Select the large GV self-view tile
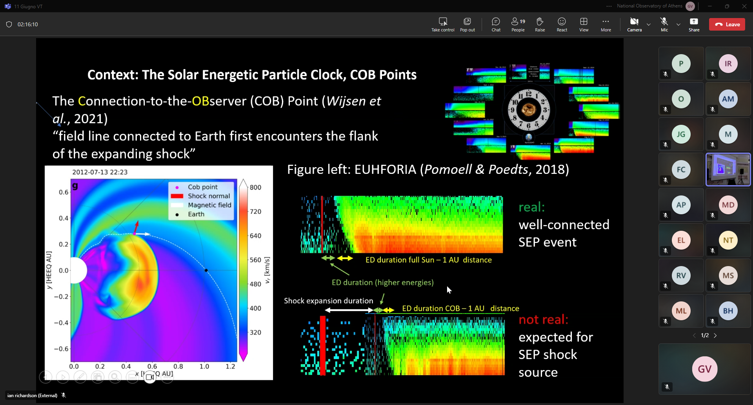The width and height of the screenshot is (753, 405). point(705,369)
